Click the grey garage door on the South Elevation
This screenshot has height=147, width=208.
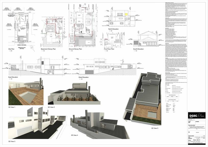click(136, 43)
